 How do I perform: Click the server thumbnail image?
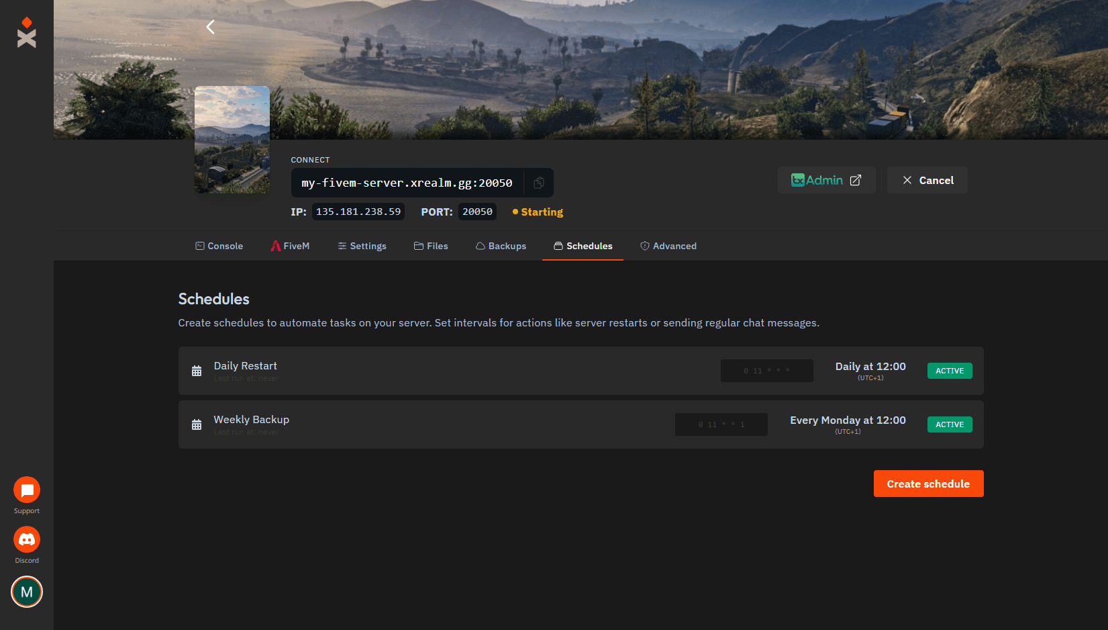point(232,140)
